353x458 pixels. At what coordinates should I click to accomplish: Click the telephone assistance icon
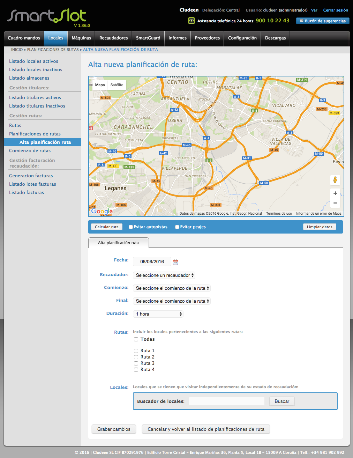coord(191,21)
